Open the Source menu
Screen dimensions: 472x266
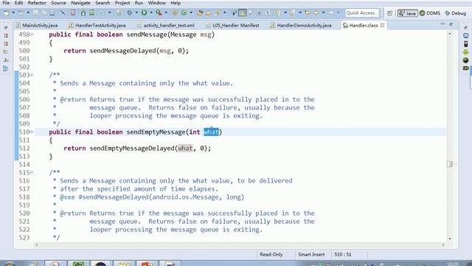pyautogui.click(x=58, y=3)
